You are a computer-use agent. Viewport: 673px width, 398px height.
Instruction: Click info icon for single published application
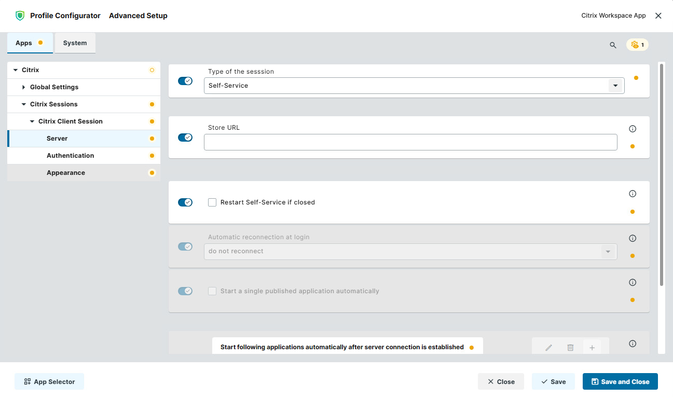632,282
